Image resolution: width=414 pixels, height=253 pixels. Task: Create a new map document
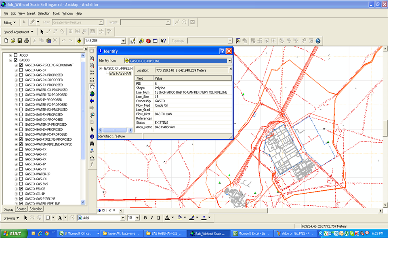tap(6, 41)
